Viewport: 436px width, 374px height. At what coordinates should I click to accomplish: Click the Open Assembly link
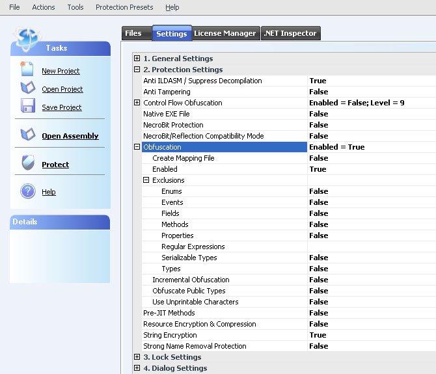coord(70,136)
